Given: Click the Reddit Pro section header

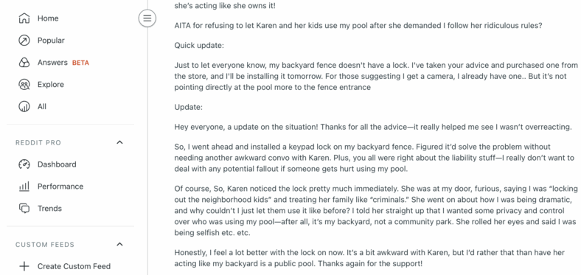Looking at the screenshot, I should coord(38,143).
